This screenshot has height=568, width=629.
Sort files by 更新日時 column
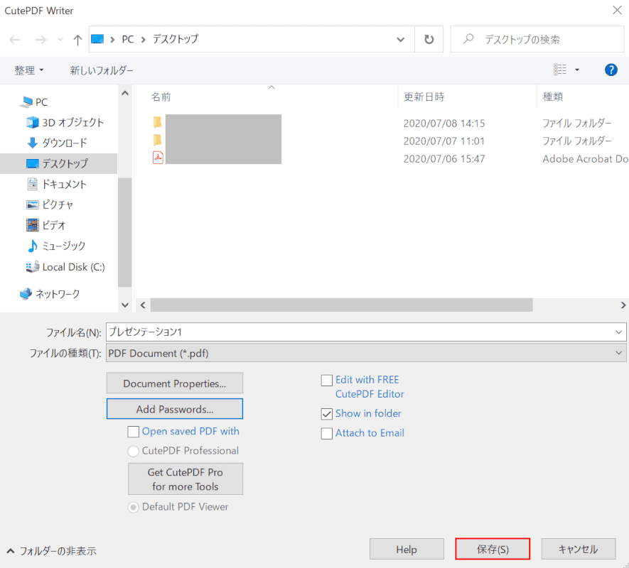[424, 97]
